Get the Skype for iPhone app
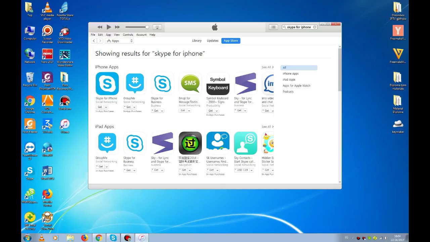The image size is (430, 242). [100, 107]
